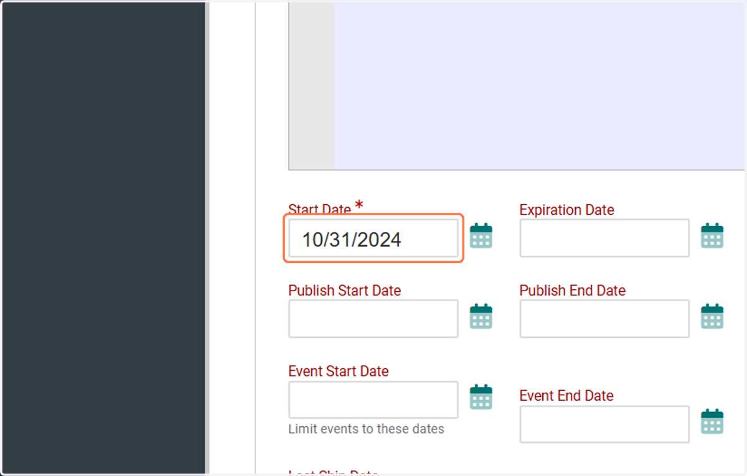The height and width of the screenshot is (476, 747).
Task: Click the Event End Date input field
Action: (x=604, y=424)
